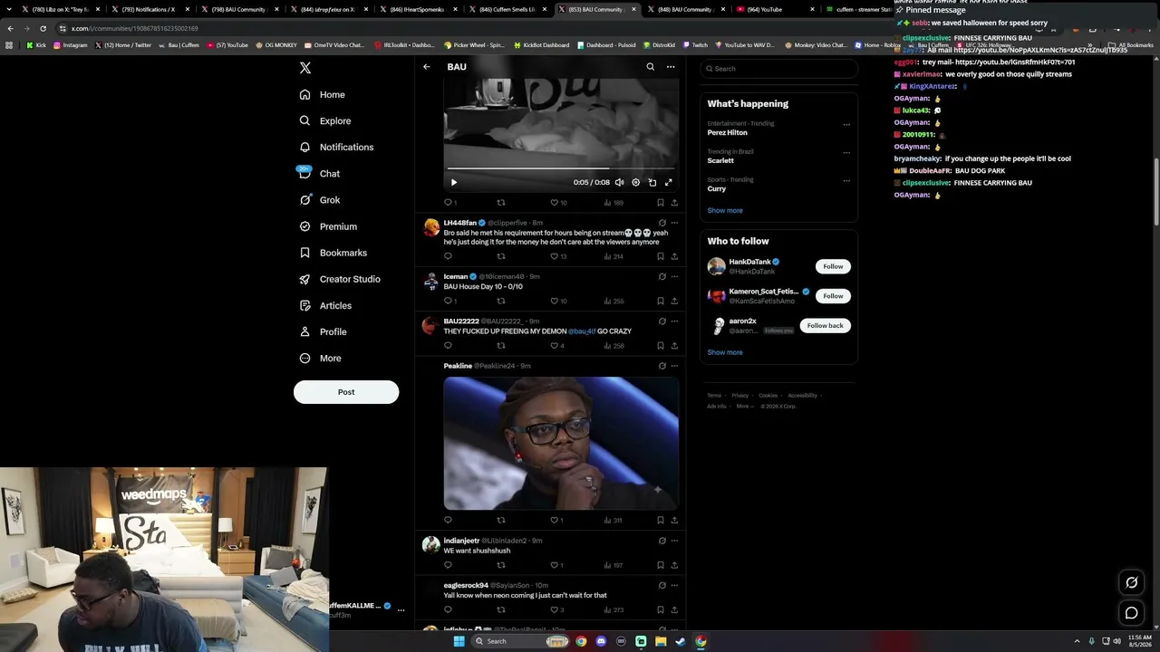Open Peakline's post image

click(561, 443)
